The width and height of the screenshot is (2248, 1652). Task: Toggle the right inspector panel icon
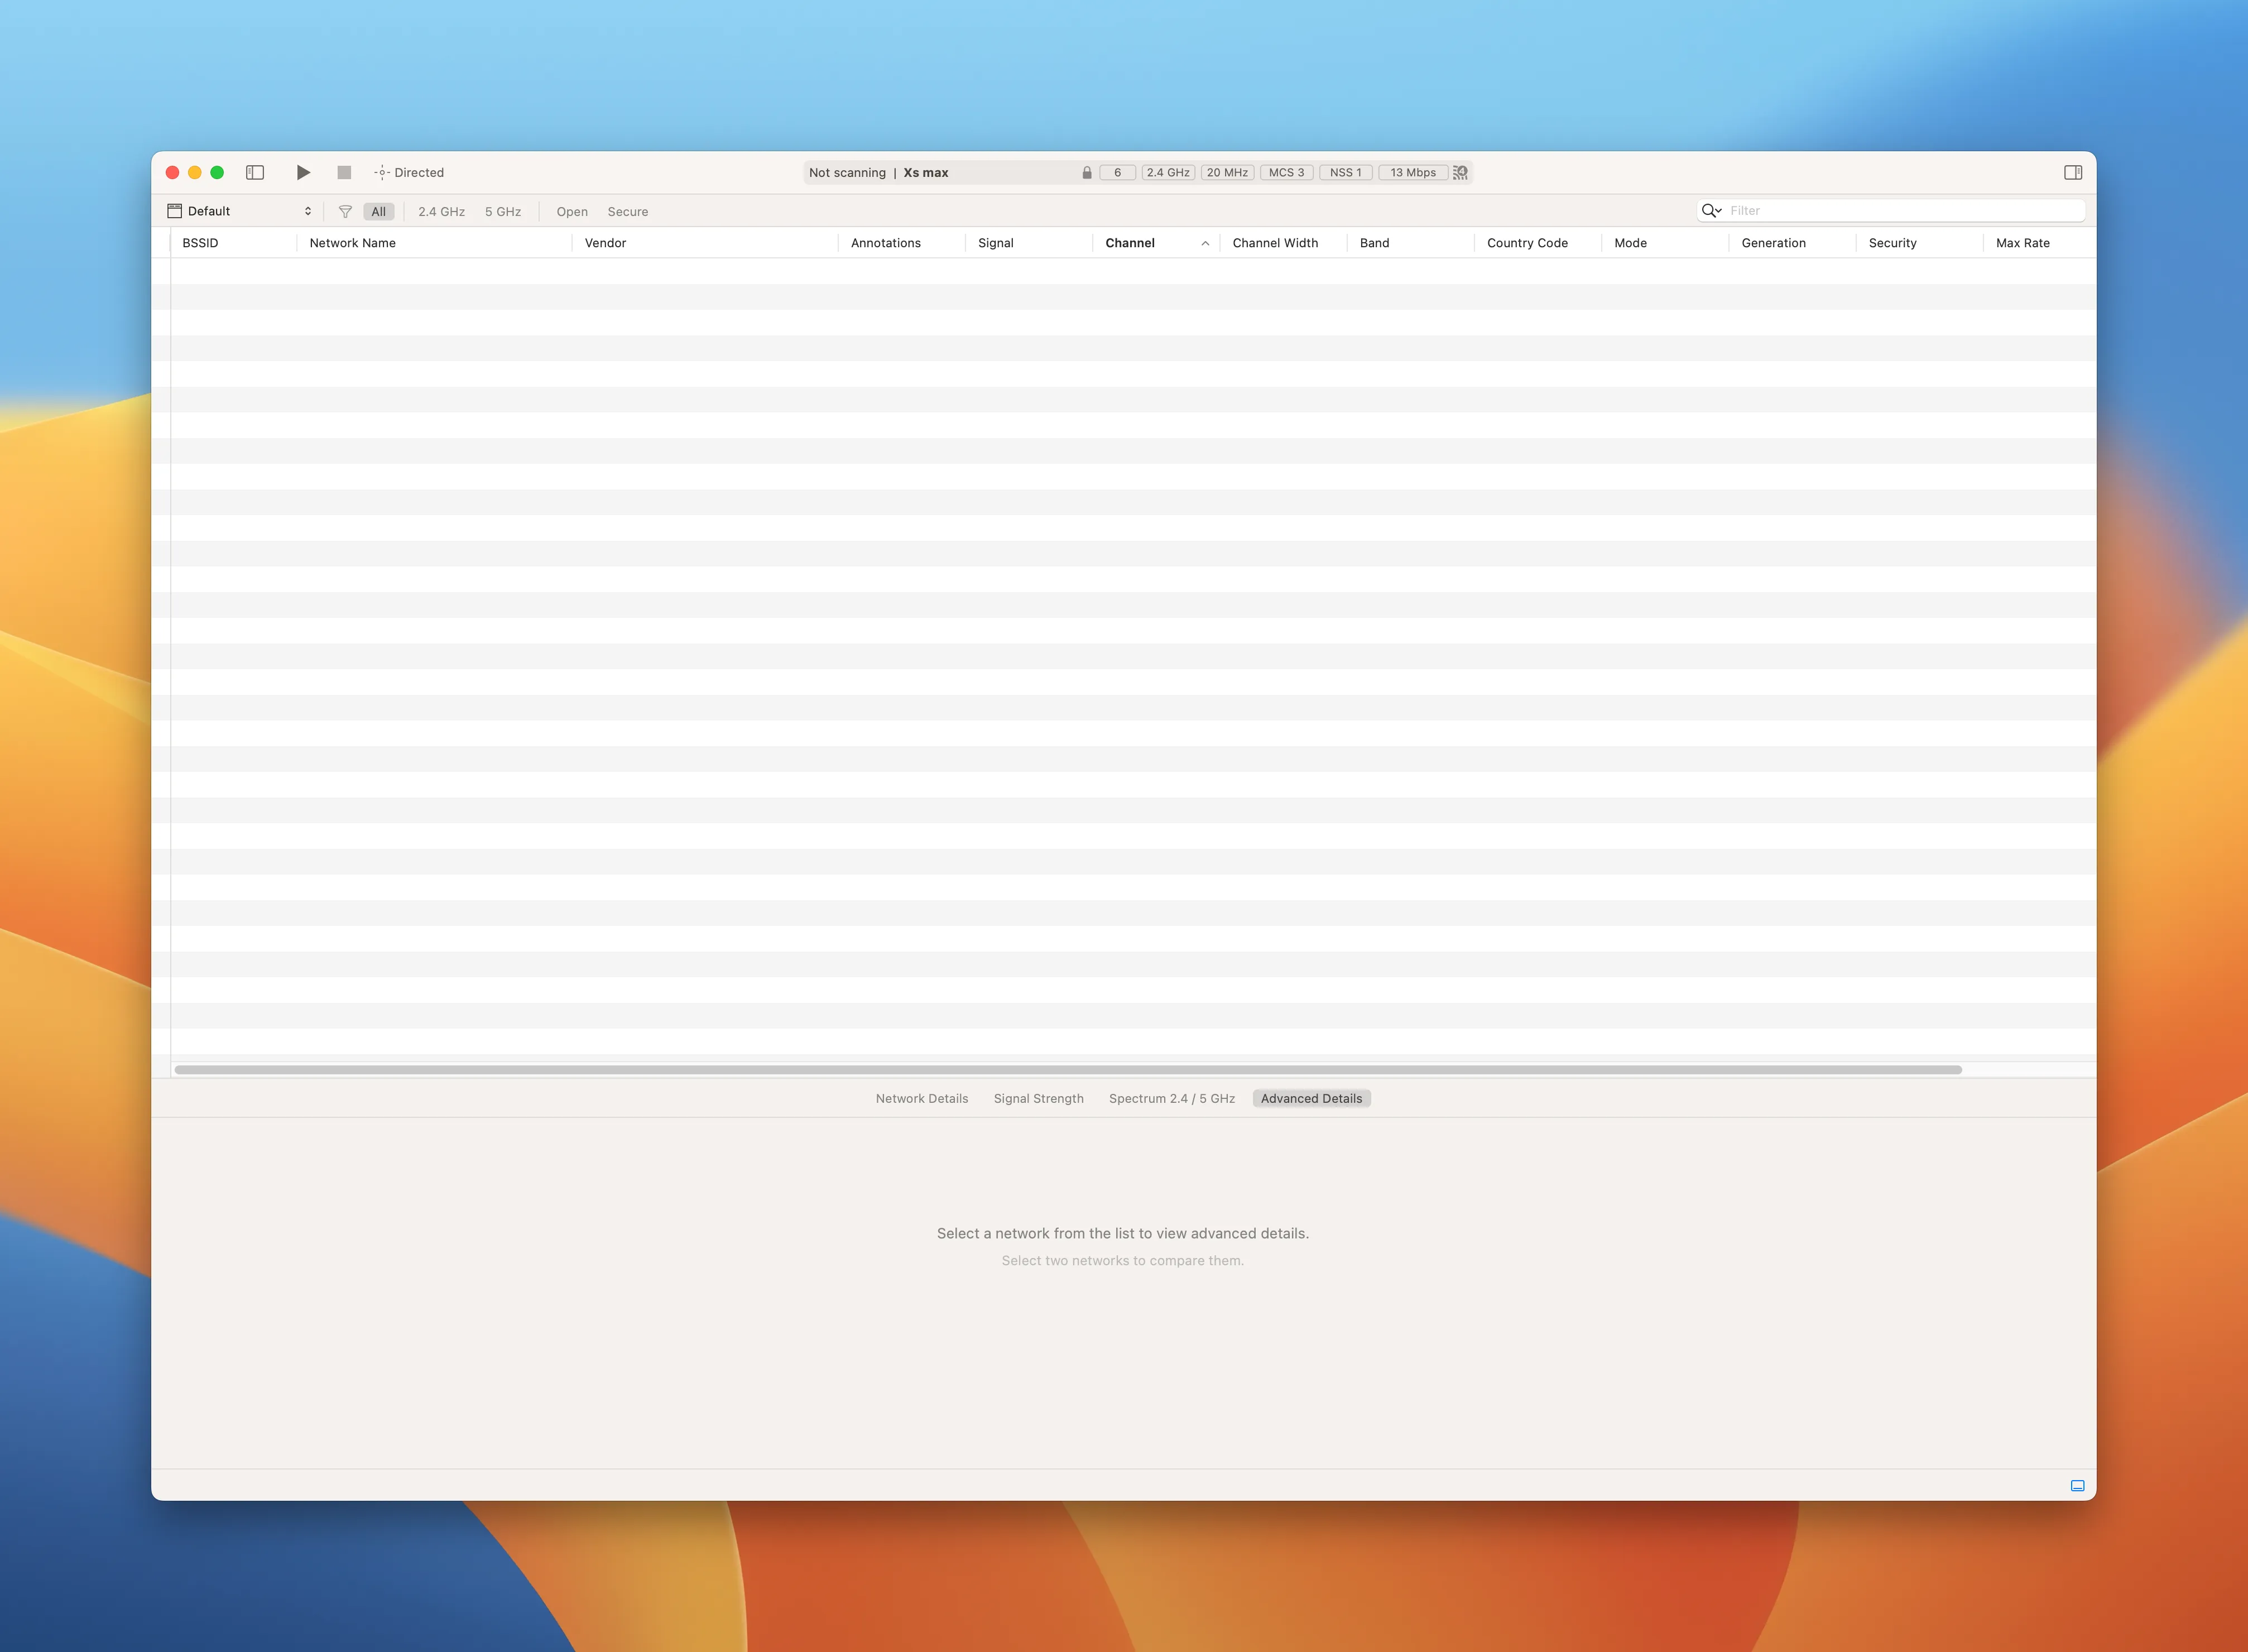tap(2073, 172)
